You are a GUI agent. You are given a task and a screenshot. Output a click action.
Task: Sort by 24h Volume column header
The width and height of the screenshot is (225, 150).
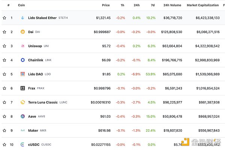point(172,5)
